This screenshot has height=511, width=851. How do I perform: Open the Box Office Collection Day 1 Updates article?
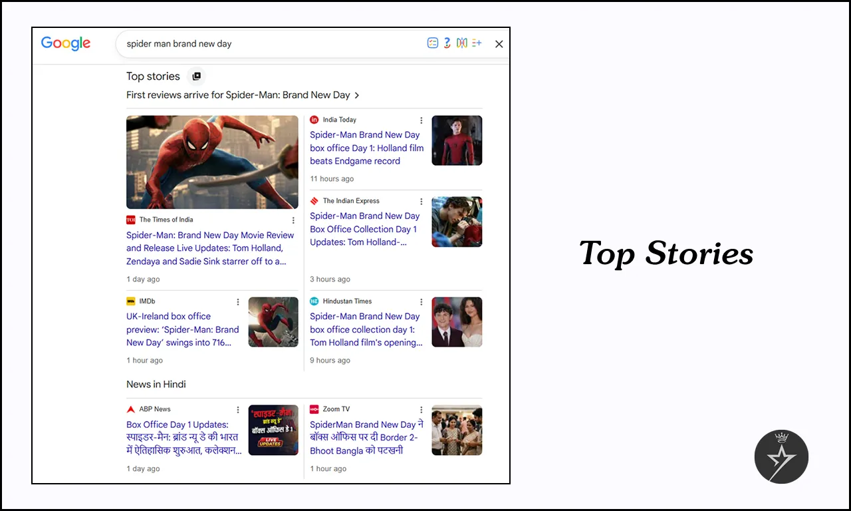point(365,229)
